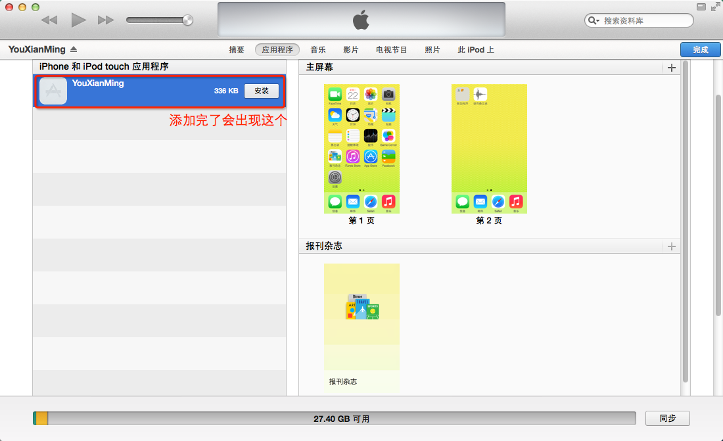Select the Stocks icon on page 1

(x=370, y=135)
